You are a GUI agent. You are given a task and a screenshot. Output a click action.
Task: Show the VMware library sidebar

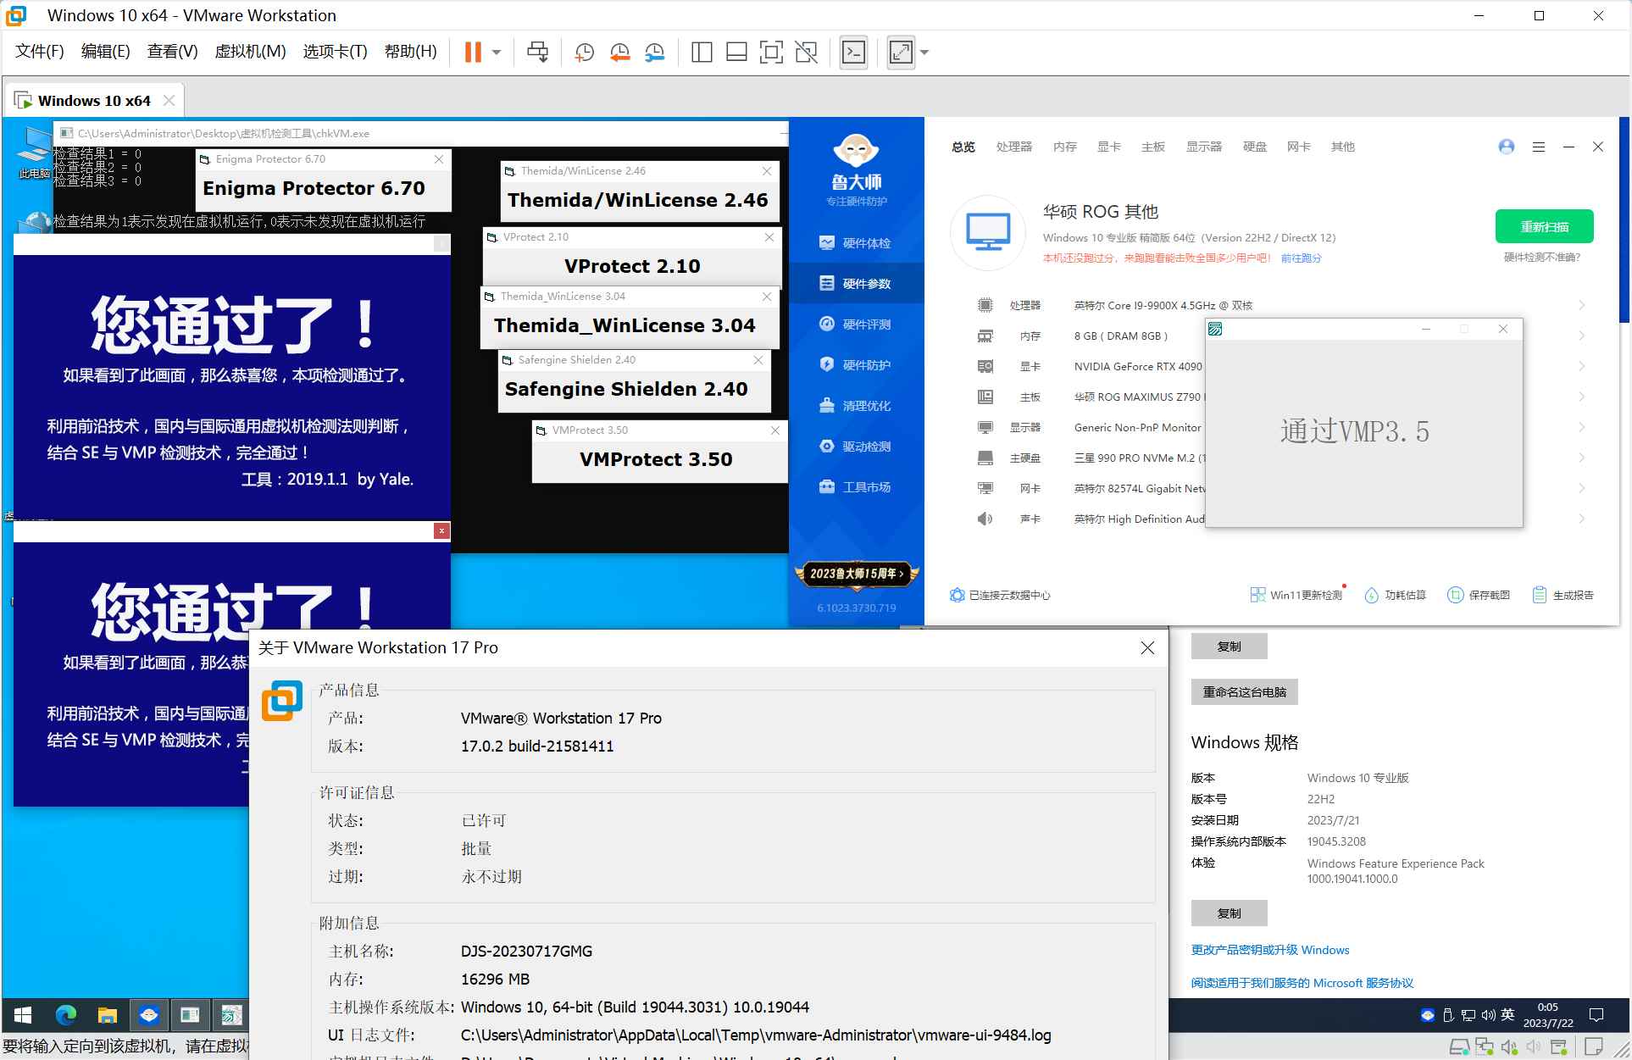(702, 52)
